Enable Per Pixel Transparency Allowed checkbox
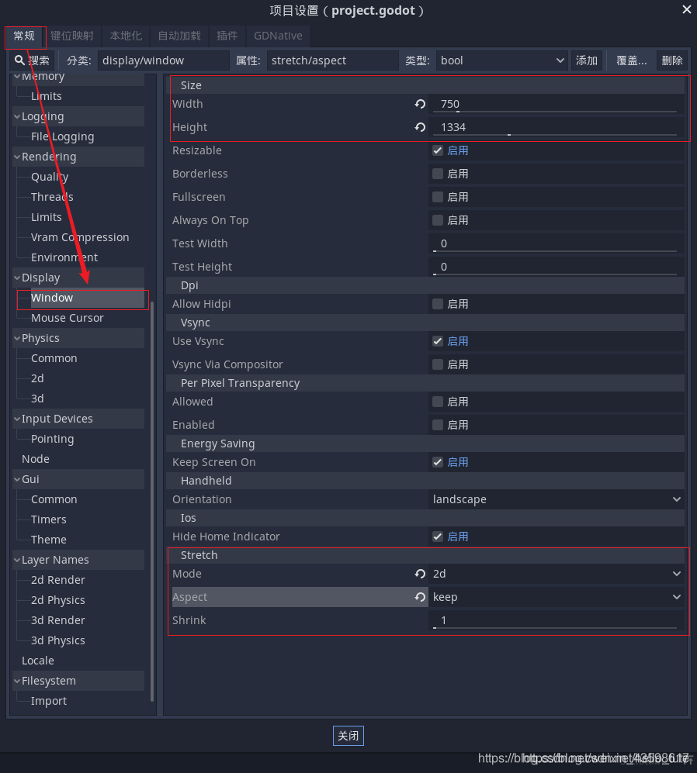The image size is (697, 773). [x=437, y=402]
